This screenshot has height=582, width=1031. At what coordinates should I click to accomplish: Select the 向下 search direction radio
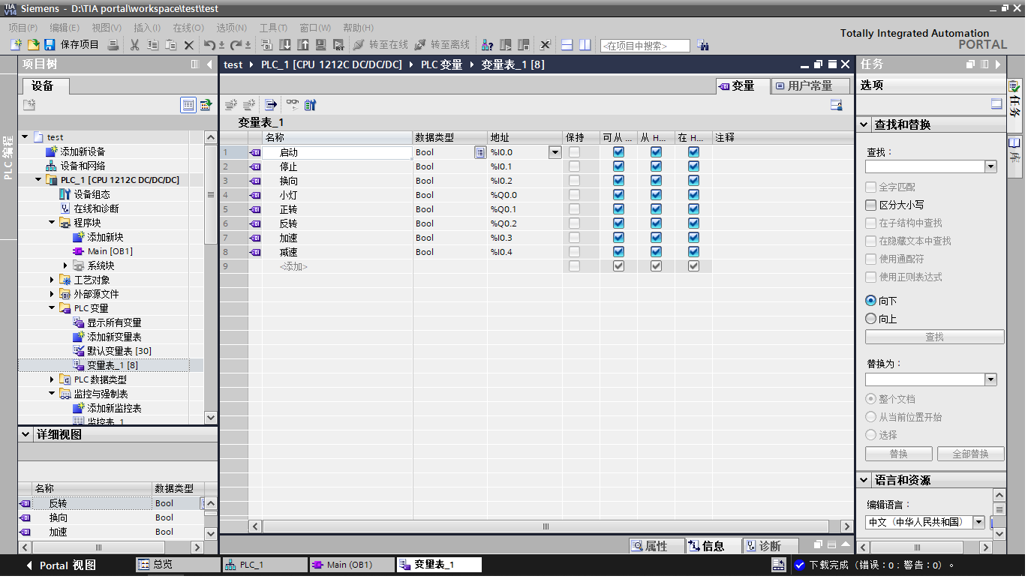click(x=870, y=301)
